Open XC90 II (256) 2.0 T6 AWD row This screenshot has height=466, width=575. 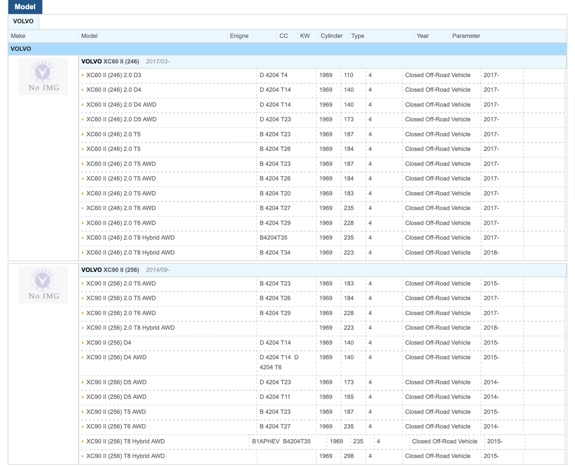point(322,313)
